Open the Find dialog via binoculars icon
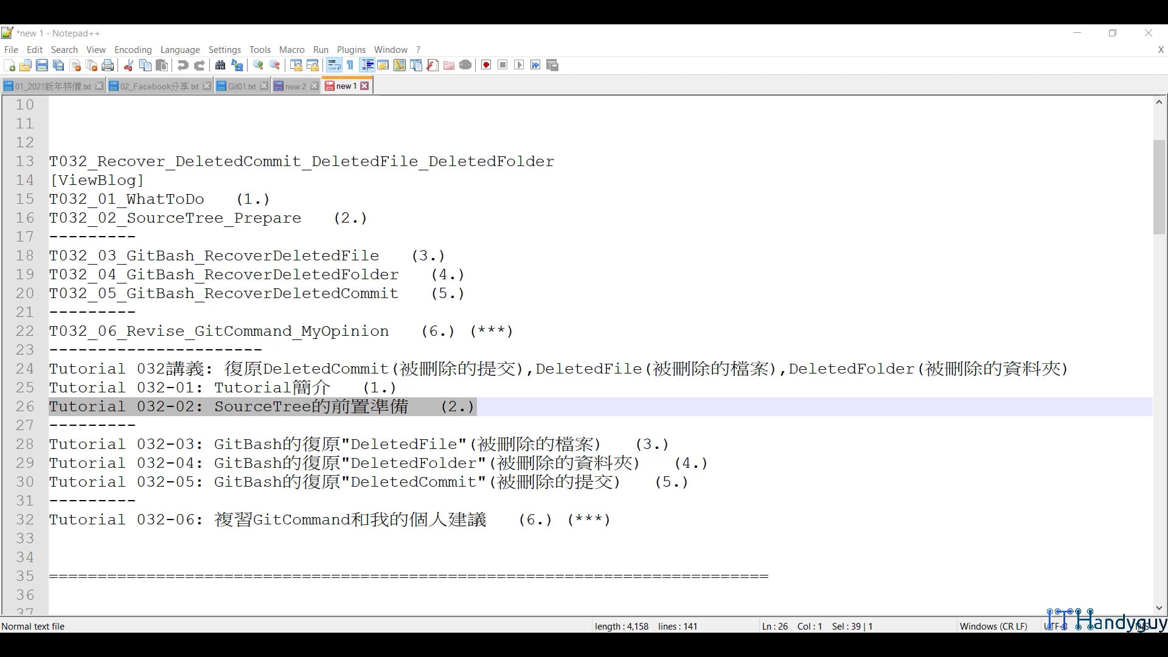1168x657 pixels. (220, 65)
